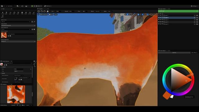Switch to the Layer Stack tab
Screen dimensions: 199x112
(x=163, y=9)
